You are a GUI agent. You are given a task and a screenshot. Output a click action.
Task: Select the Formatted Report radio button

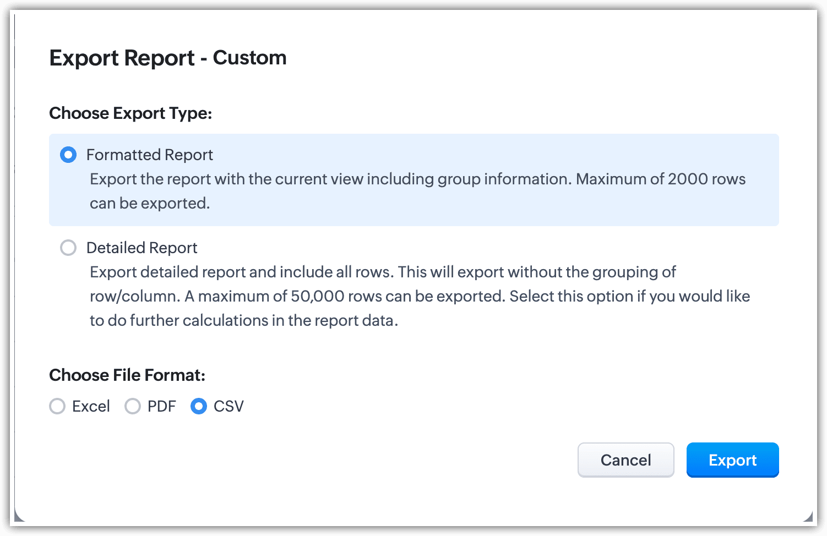[68, 155]
